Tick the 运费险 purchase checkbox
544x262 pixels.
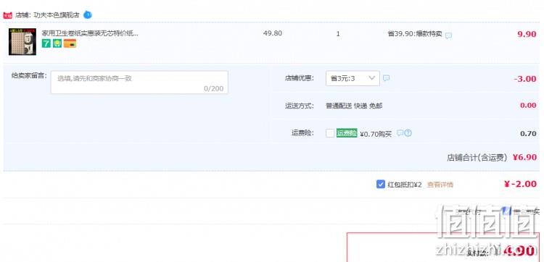(x=330, y=133)
